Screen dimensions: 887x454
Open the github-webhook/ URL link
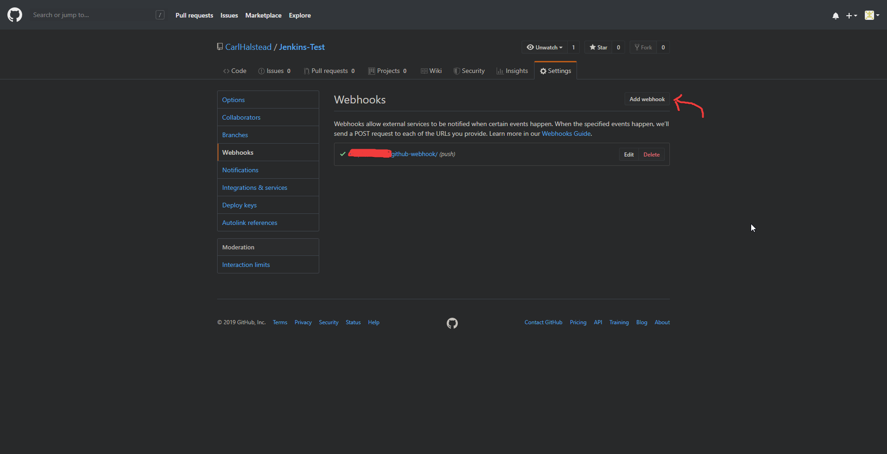click(414, 154)
